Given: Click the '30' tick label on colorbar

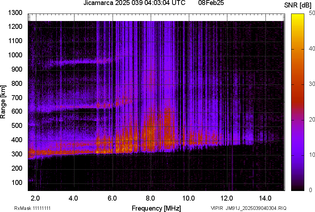Looking at the screenshot, I should coord(312,84).
